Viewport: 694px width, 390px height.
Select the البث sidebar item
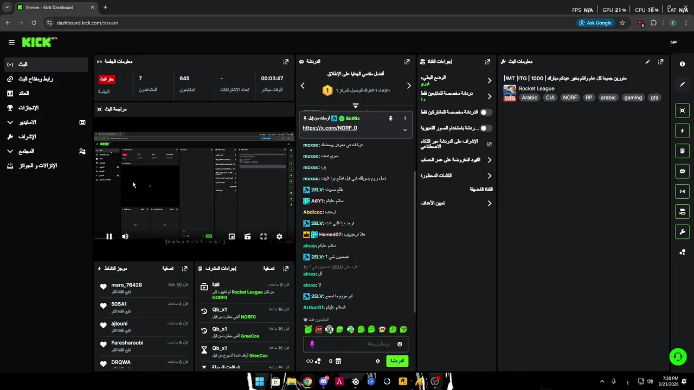click(46, 64)
